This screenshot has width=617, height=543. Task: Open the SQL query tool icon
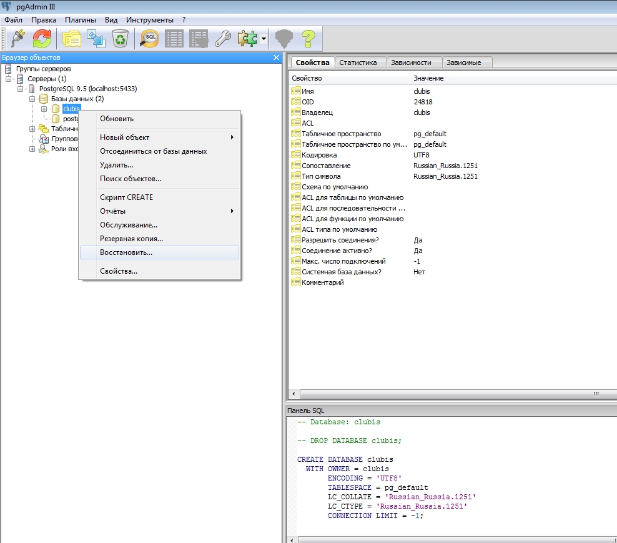(x=149, y=39)
